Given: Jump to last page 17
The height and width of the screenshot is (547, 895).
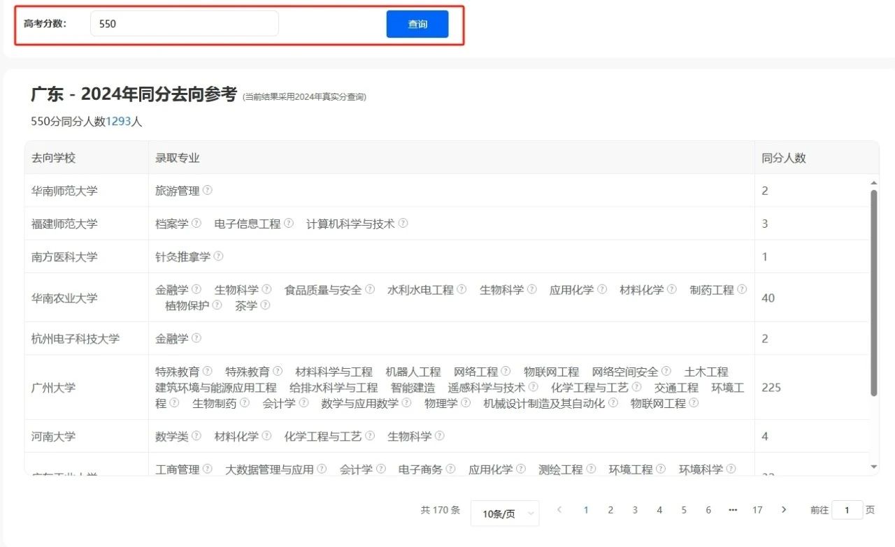Looking at the screenshot, I should coord(757,510).
